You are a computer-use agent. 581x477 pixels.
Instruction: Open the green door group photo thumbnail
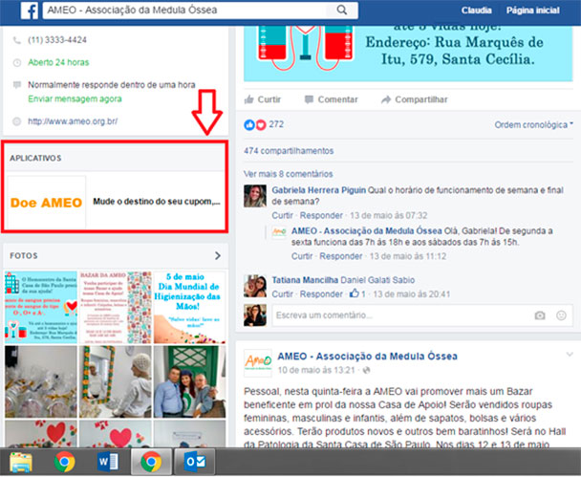click(189, 381)
